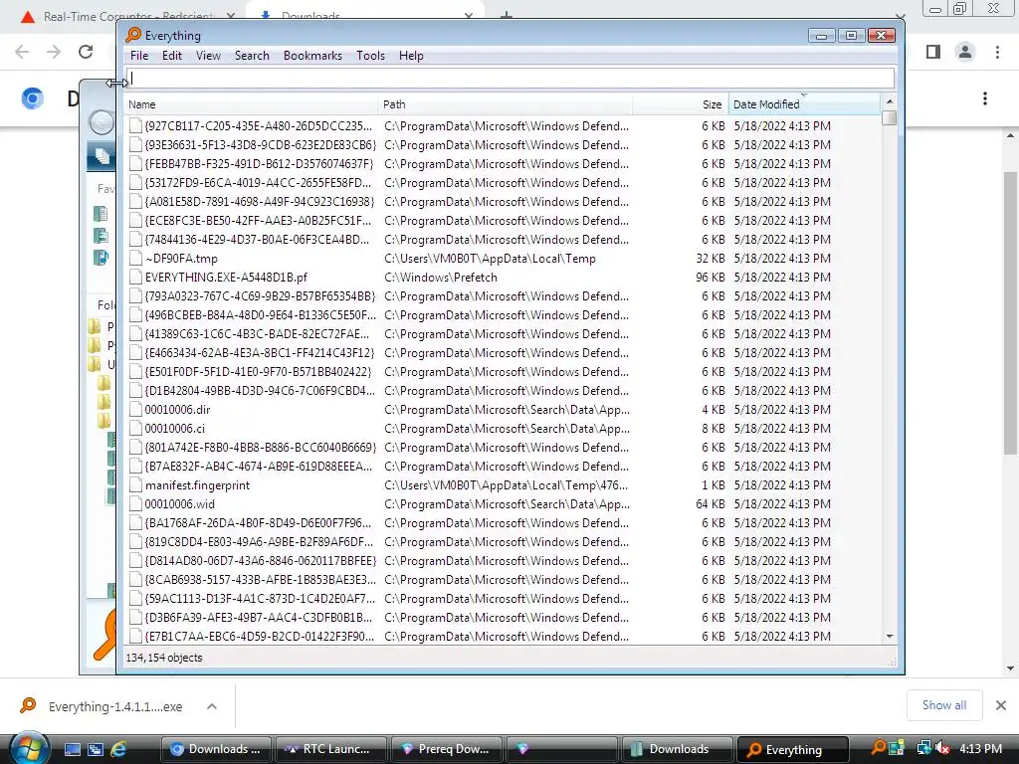Open Downloads page three-dot more actions
The image size is (1019, 764).
click(985, 98)
